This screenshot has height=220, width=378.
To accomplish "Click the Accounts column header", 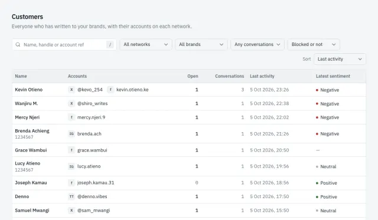I will coord(77,76).
